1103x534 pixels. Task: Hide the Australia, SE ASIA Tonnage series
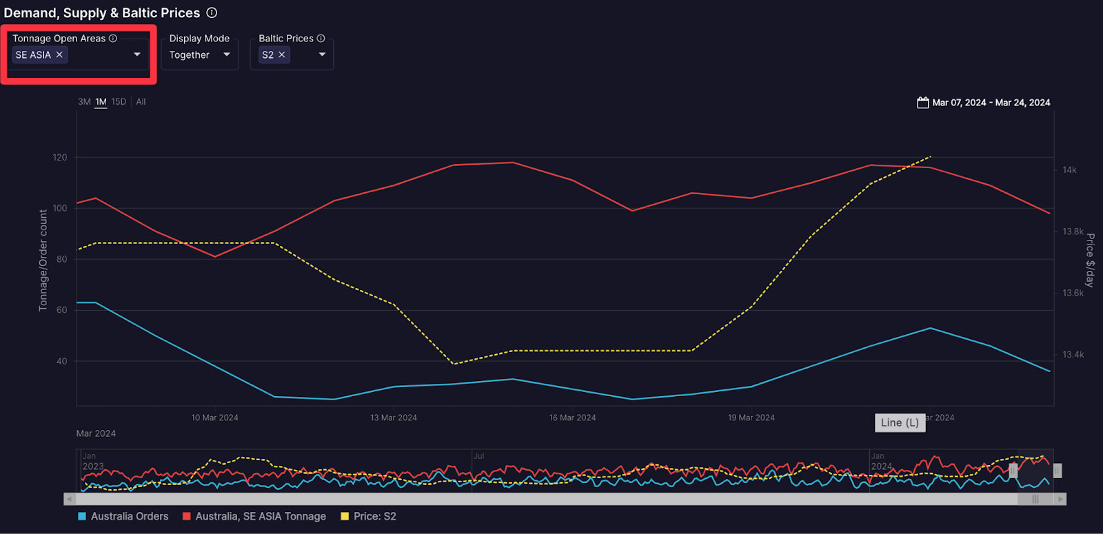pyautogui.click(x=254, y=517)
